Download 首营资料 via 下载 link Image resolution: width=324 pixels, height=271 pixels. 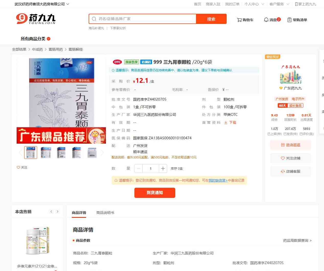pyautogui.click(x=230, y=123)
